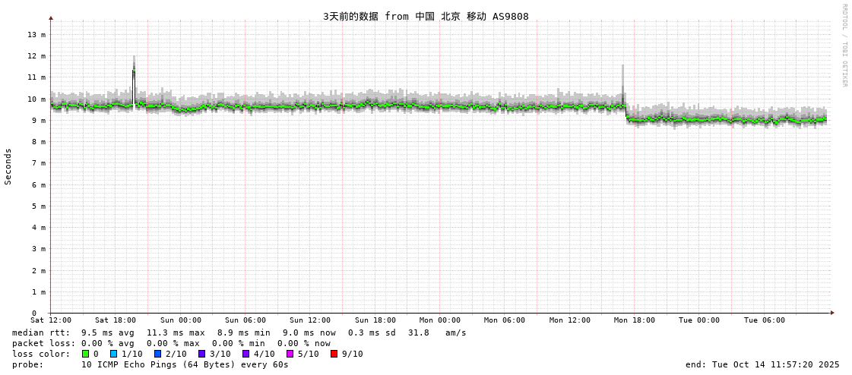Click the "Sun 12:00" x-axis label
The height and width of the screenshot is (375, 852).
310,320
